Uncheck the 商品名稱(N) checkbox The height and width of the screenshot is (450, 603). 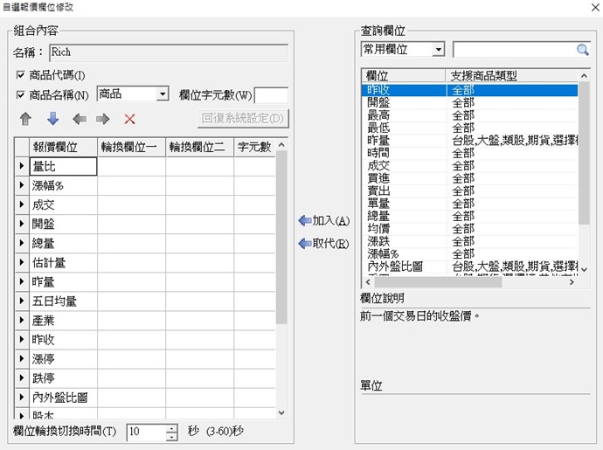click(x=21, y=94)
